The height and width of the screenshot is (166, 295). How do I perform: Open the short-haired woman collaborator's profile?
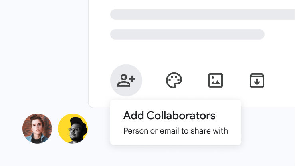(x=38, y=128)
